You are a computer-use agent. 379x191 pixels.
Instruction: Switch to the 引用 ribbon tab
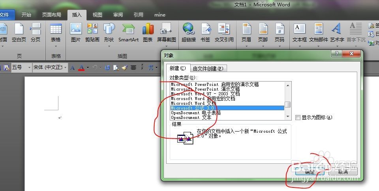(139, 15)
